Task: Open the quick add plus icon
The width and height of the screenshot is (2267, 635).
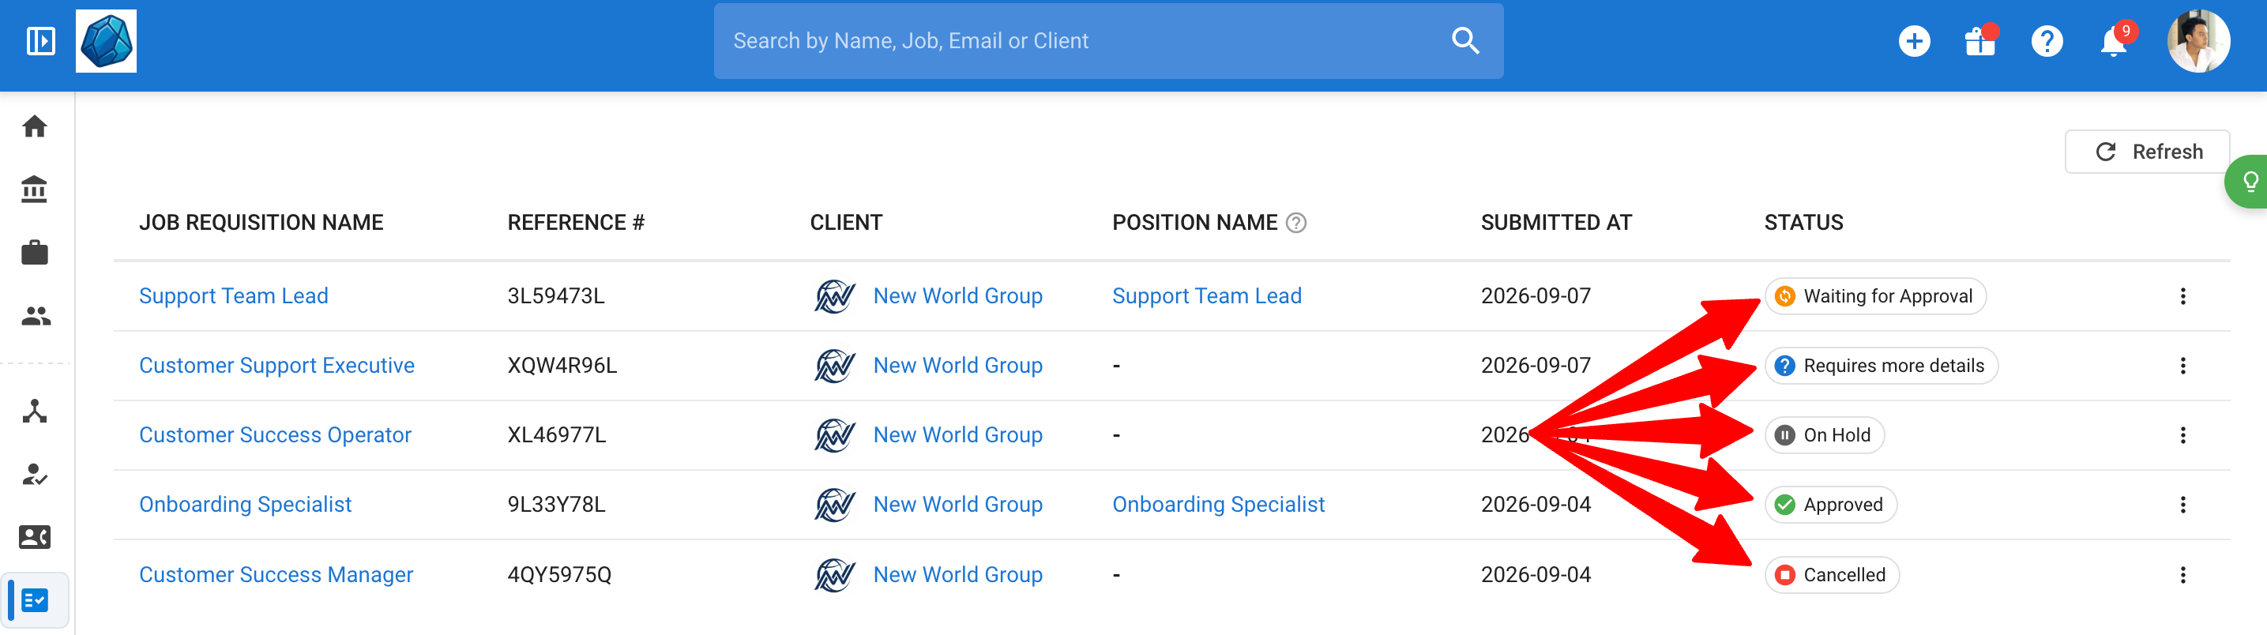Action: (x=1914, y=41)
